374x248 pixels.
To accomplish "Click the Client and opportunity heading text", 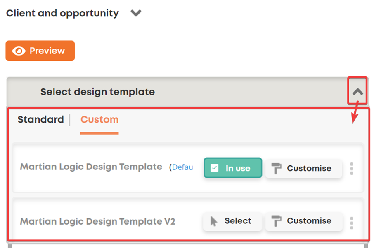I will pyautogui.click(x=62, y=13).
